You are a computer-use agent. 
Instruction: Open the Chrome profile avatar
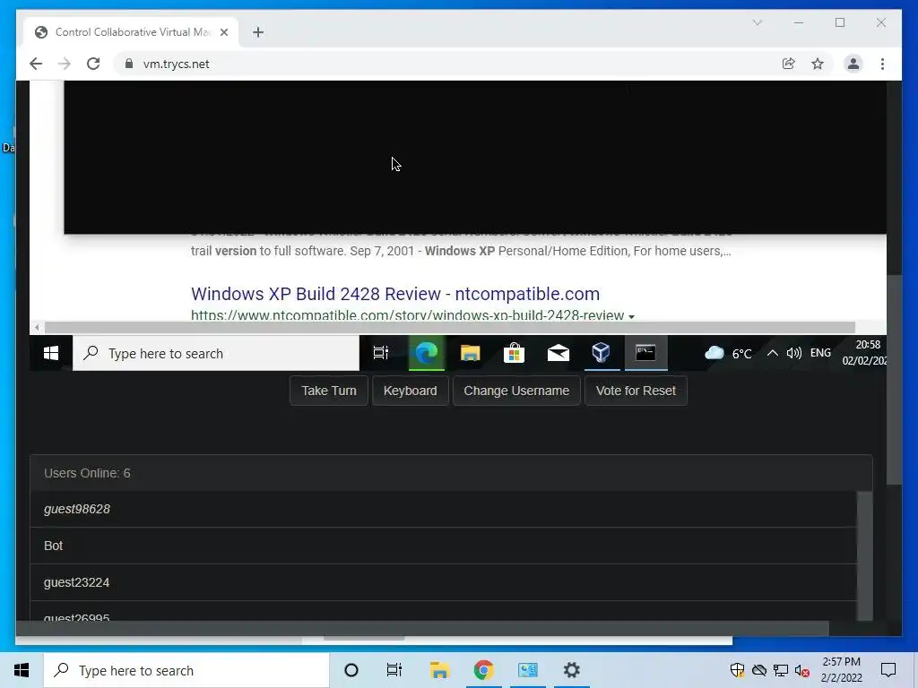(853, 64)
